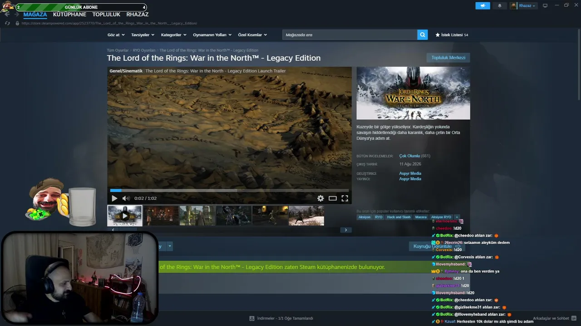Click the Macera tag
Image resolution: width=581 pixels, height=326 pixels.
[x=421, y=217]
